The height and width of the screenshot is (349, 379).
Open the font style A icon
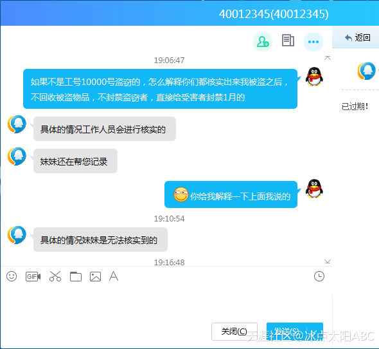pos(114,276)
